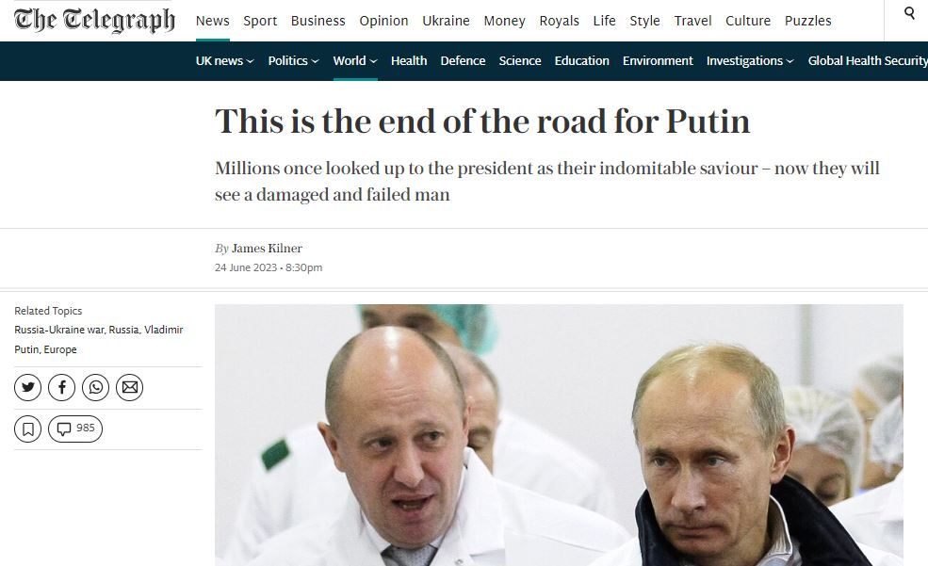The height and width of the screenshot is (566, 928).
Task: Share article on Twitter
Action: pos(28,388)
